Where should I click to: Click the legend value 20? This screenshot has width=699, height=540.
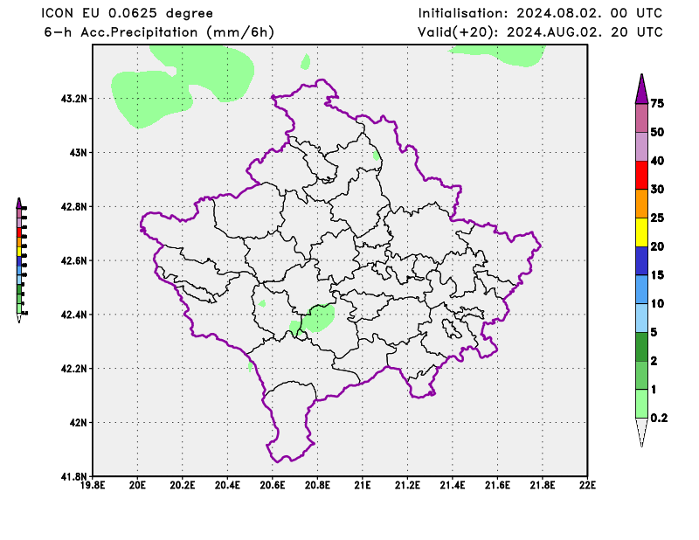[657, 246]
